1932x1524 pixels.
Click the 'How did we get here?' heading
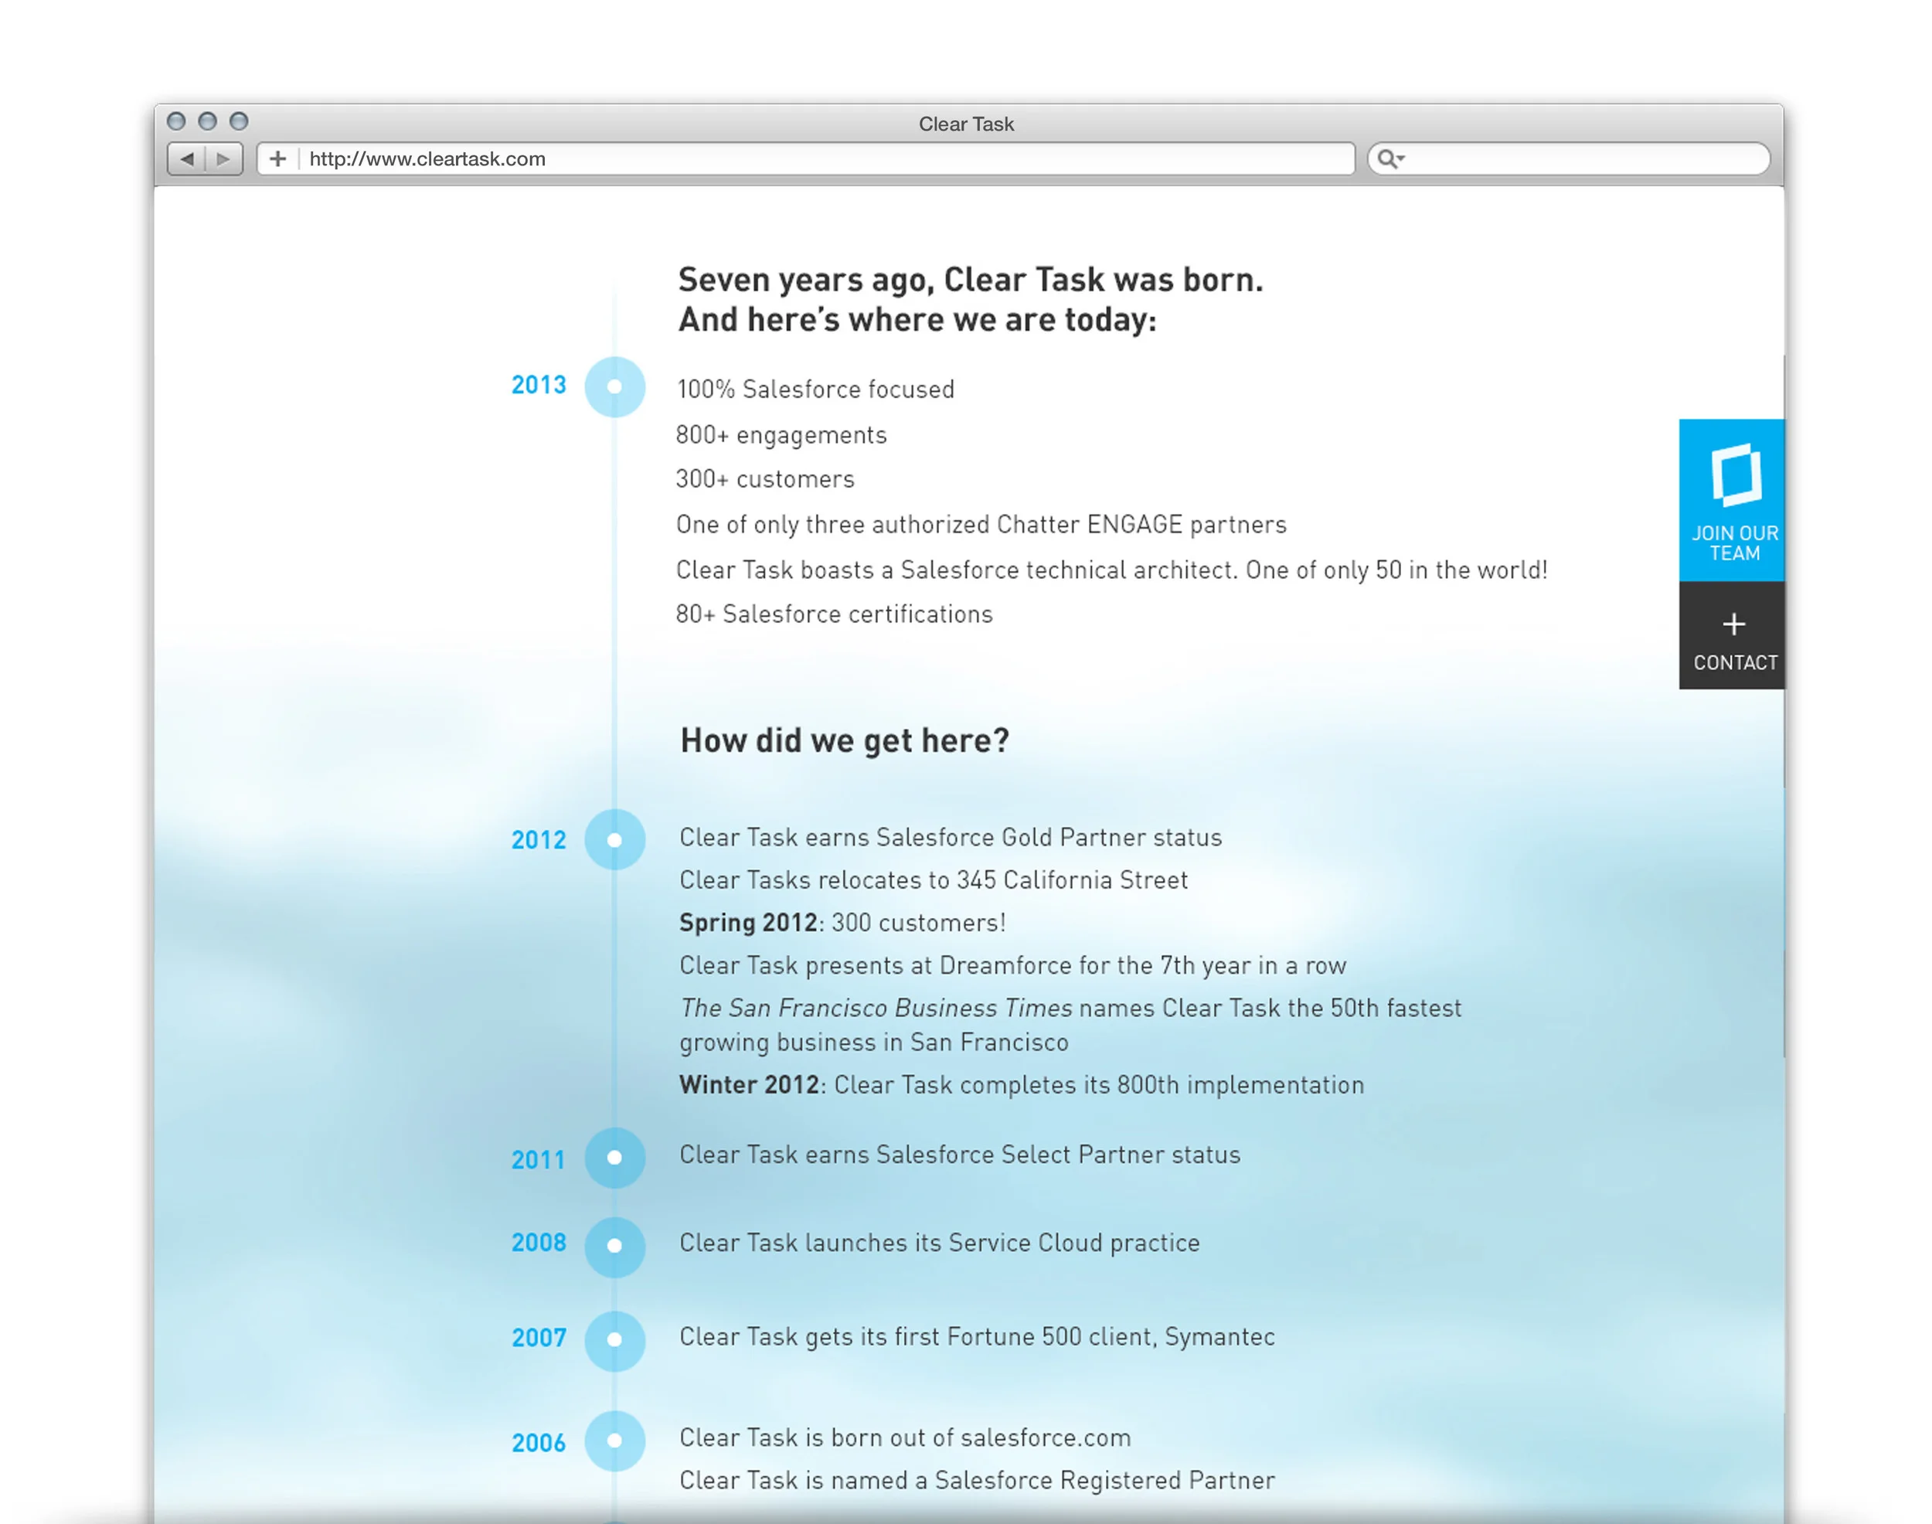point(844,740)
